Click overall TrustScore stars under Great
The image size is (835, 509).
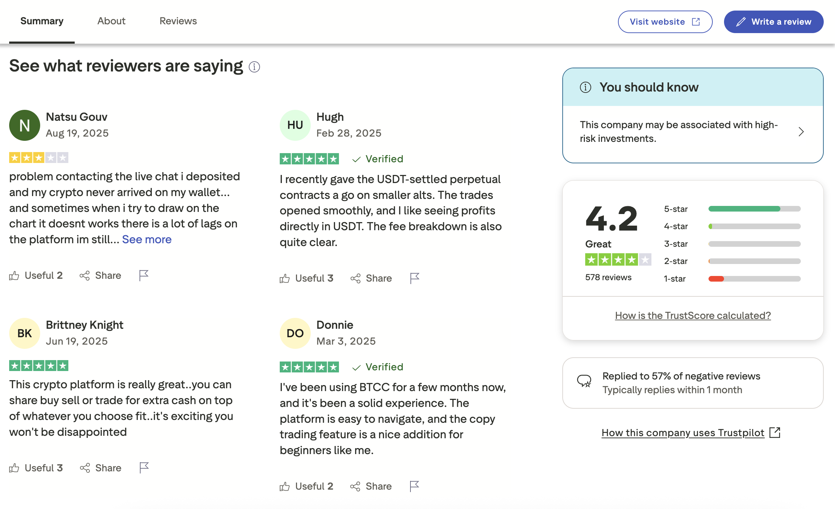618,260
